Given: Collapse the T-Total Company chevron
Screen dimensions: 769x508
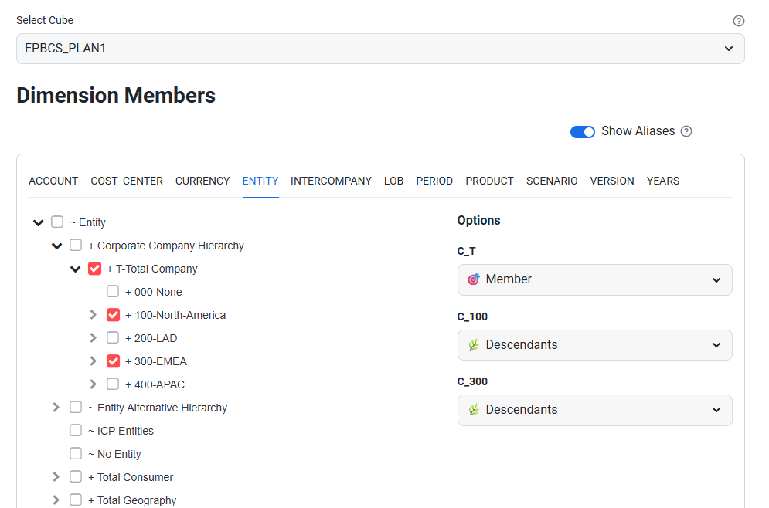Looking at the screenshot, I should [75, 269].
